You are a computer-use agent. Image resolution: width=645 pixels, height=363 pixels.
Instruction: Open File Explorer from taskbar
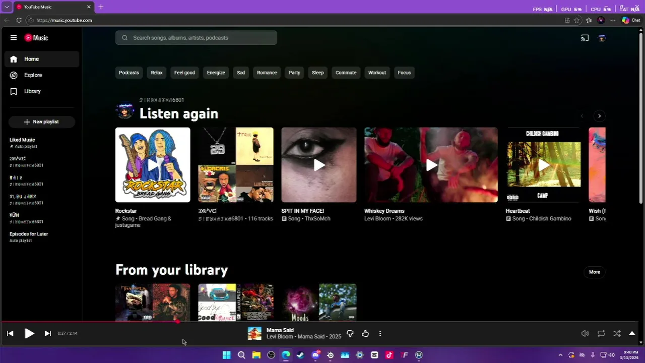coord(256,355)
